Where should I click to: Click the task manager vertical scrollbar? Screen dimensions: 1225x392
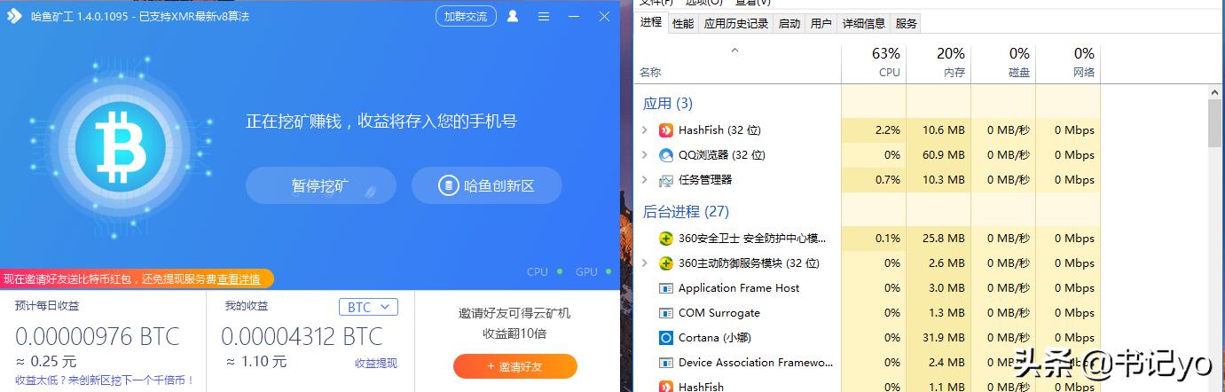(x=1215, y=239)
